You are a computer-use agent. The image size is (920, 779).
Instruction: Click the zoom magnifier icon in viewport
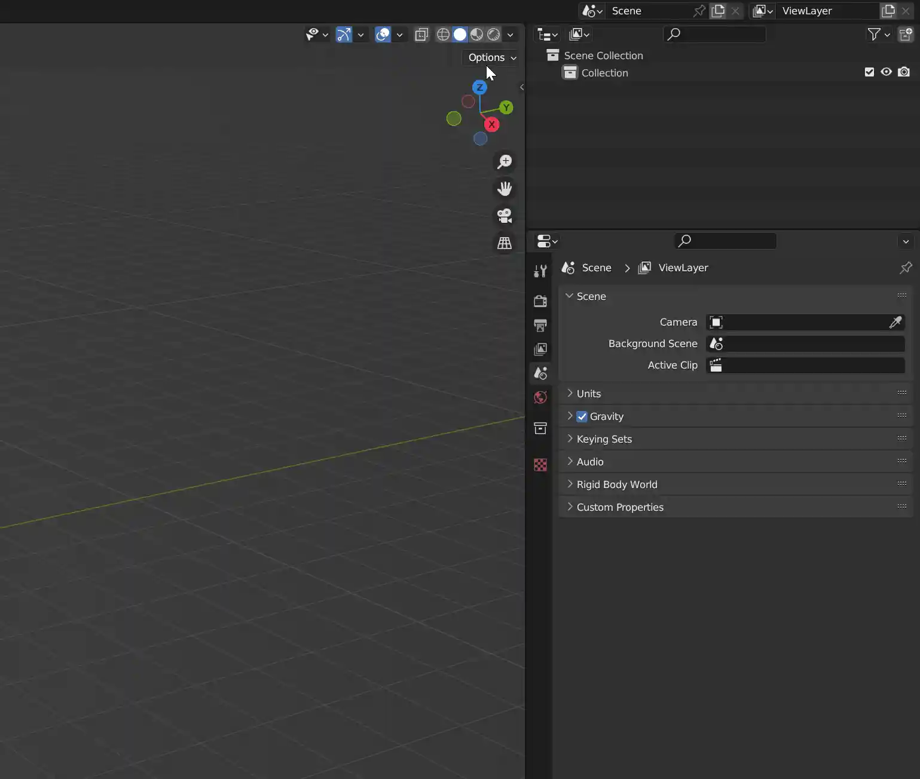pos(505,162)
